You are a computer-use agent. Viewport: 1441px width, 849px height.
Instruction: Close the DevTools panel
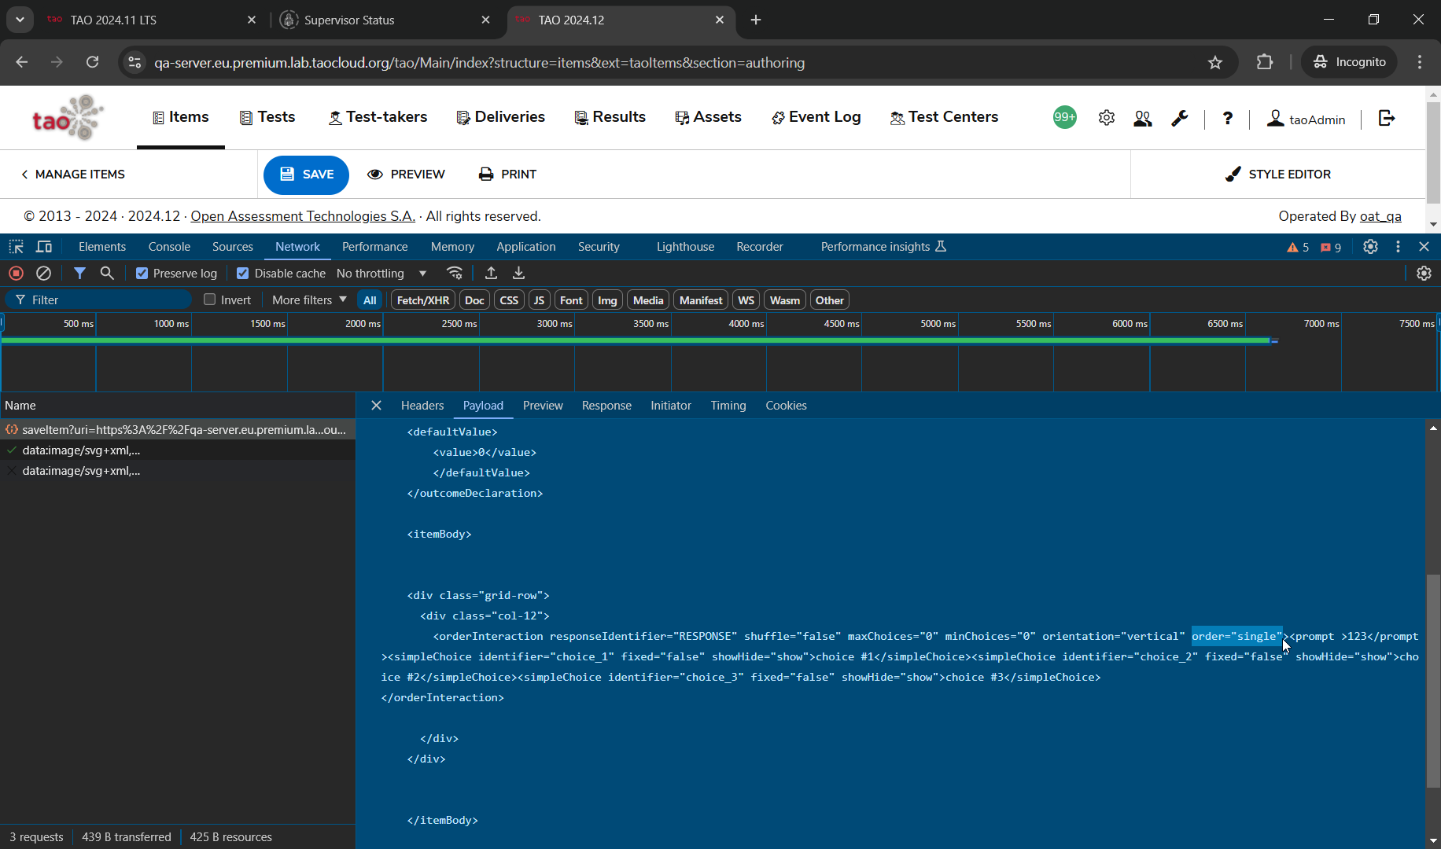click(x=1424, y=247)
